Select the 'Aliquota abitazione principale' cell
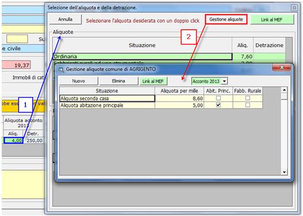Image resolution: width=303 pixels, height=216 pixels. 107,105
